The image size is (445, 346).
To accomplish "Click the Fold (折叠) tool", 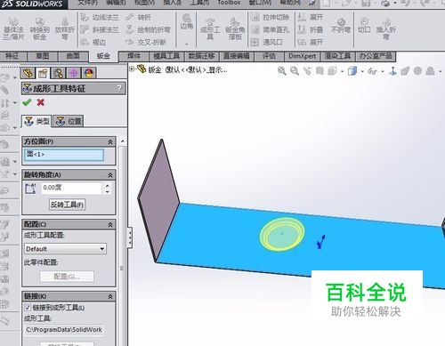I will 310,29.
